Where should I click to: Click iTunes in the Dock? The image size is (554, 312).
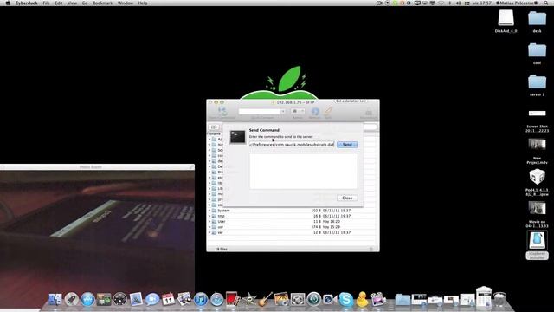click(201, 300)
